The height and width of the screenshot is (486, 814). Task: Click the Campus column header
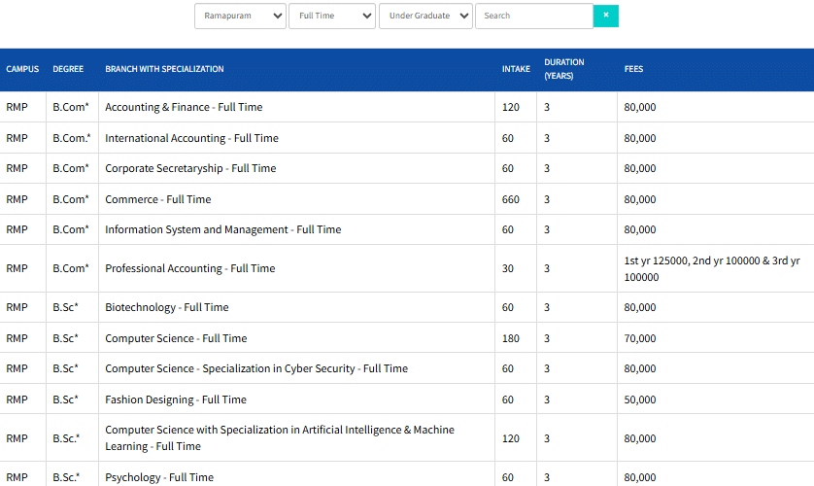pyautogui.click(x=22, y=69)
